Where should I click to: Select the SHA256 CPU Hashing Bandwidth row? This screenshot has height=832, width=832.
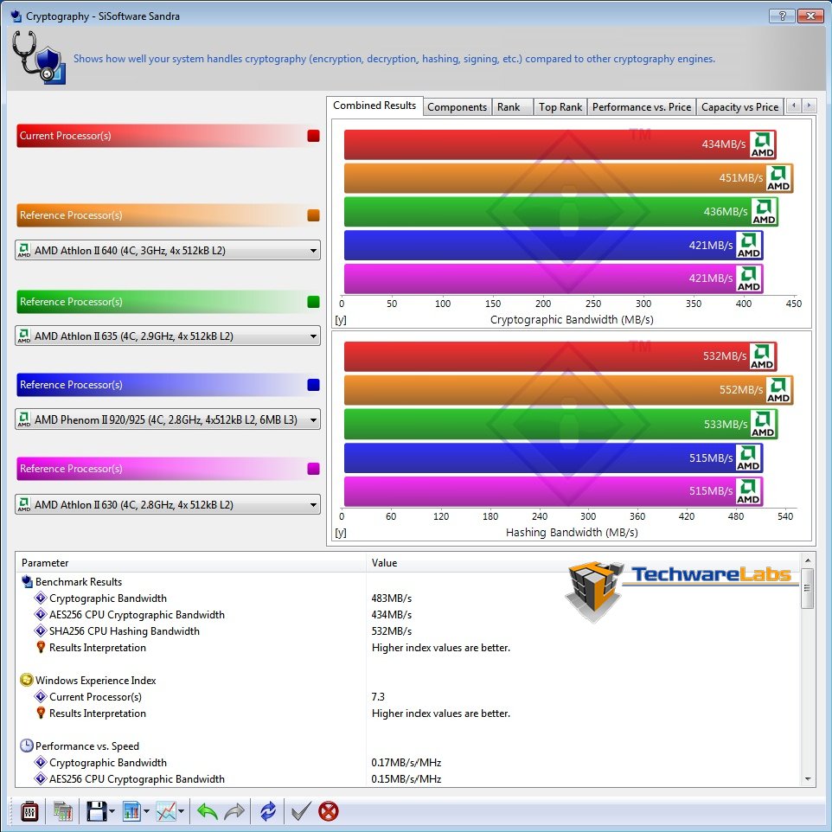tap(408, 630)
